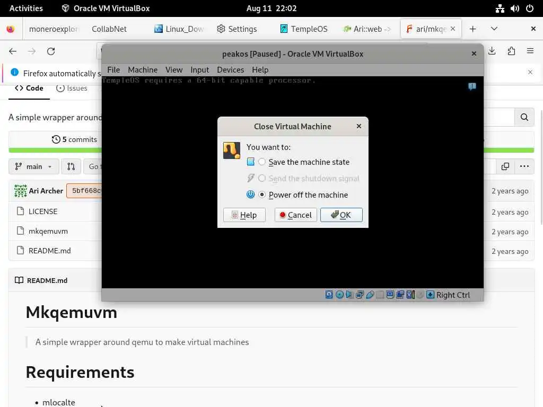Open the Firefox downloads panel
This screenshot has height=407, width=543.
pos(492,51)
